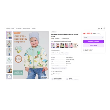
Task: Show more color variants with arrow
Action: [77, 45]
